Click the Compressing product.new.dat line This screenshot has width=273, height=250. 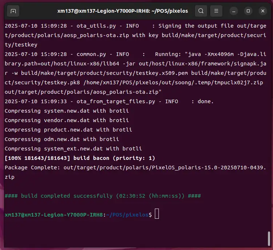click(68, 130)
